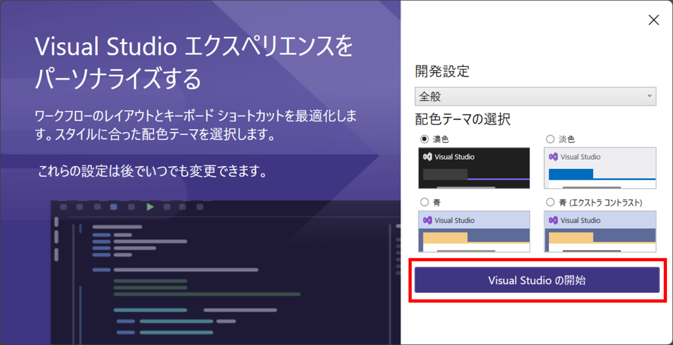
Task: Click the Visual Studio logo in the 淡色 preview
Action: click(x=553, y=157)
